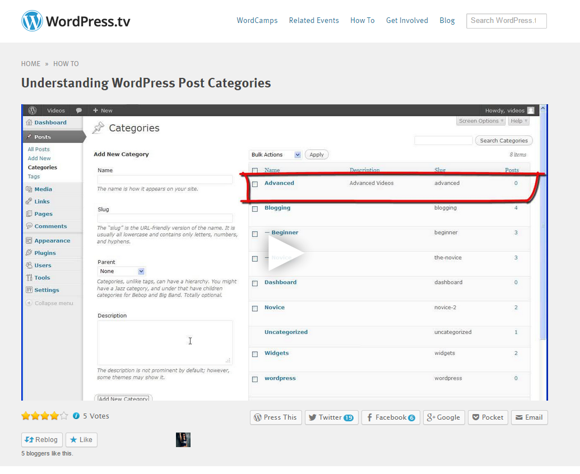Click the blogger avatar thumbnail below video
The width and height of the screenshot is (580, 474).
pos(183,440)
